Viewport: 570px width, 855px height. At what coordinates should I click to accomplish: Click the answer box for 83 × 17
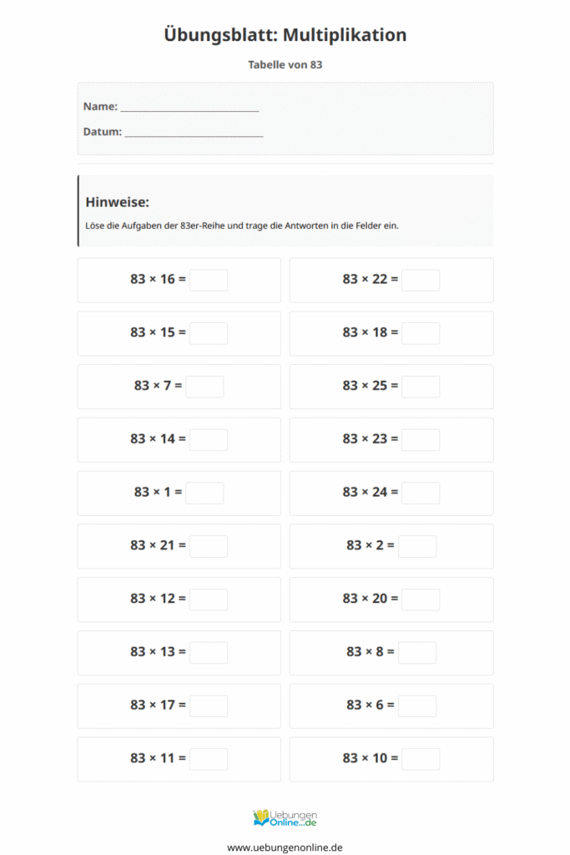[x=209, y=706]
